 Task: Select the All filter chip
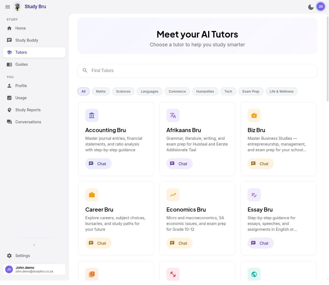pos(83,92)
